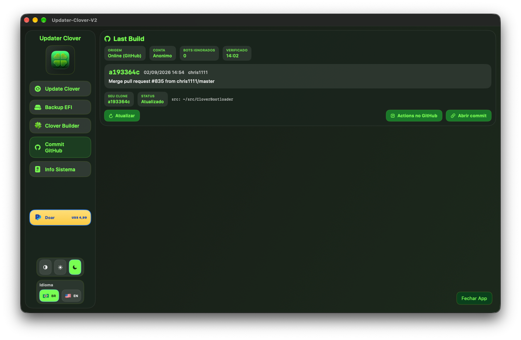
Task: Click the Merge pull request #835 message
Action: coord(162,81)
